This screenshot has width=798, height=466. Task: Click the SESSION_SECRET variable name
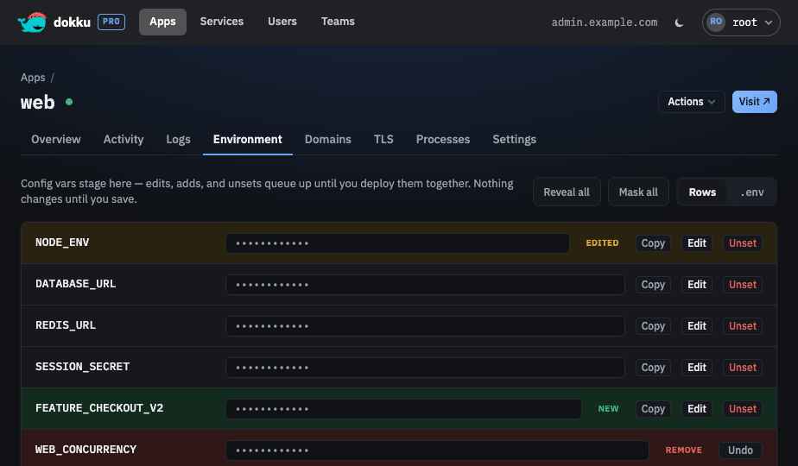click(x=82, y=367)
